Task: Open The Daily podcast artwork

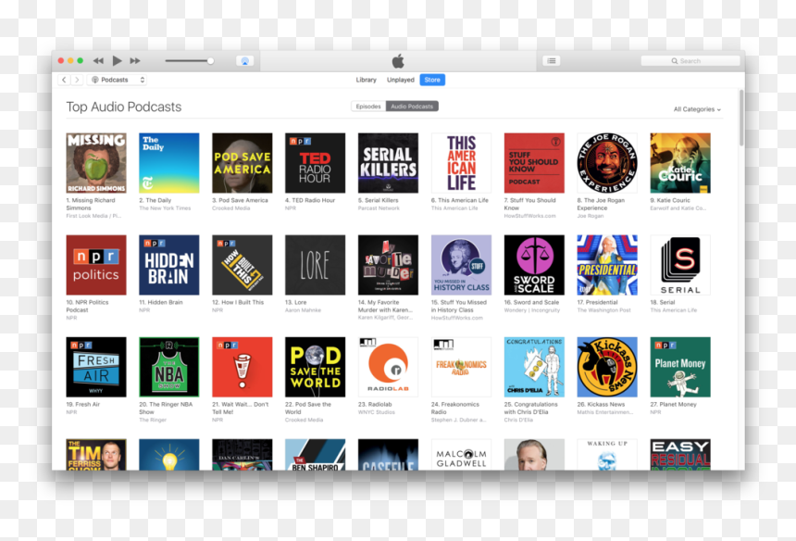Action: pyautogui.click(x=169, y=163)
